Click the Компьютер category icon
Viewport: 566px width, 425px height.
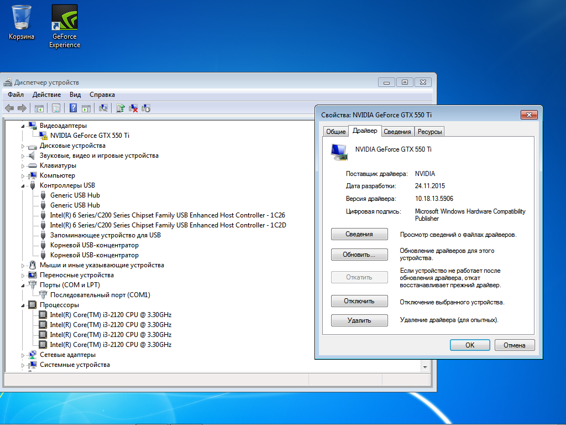[33, 175]
